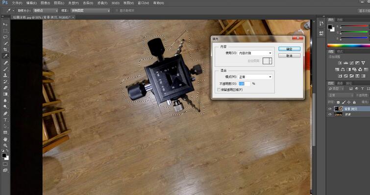Add a Color Balance adjustment
This screenshot has width=370, height=195.
(343, 69)
